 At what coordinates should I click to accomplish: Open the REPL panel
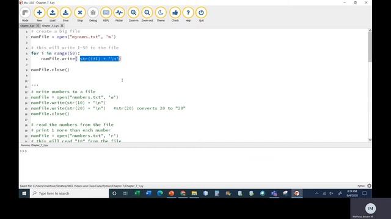tap(106, 15)
